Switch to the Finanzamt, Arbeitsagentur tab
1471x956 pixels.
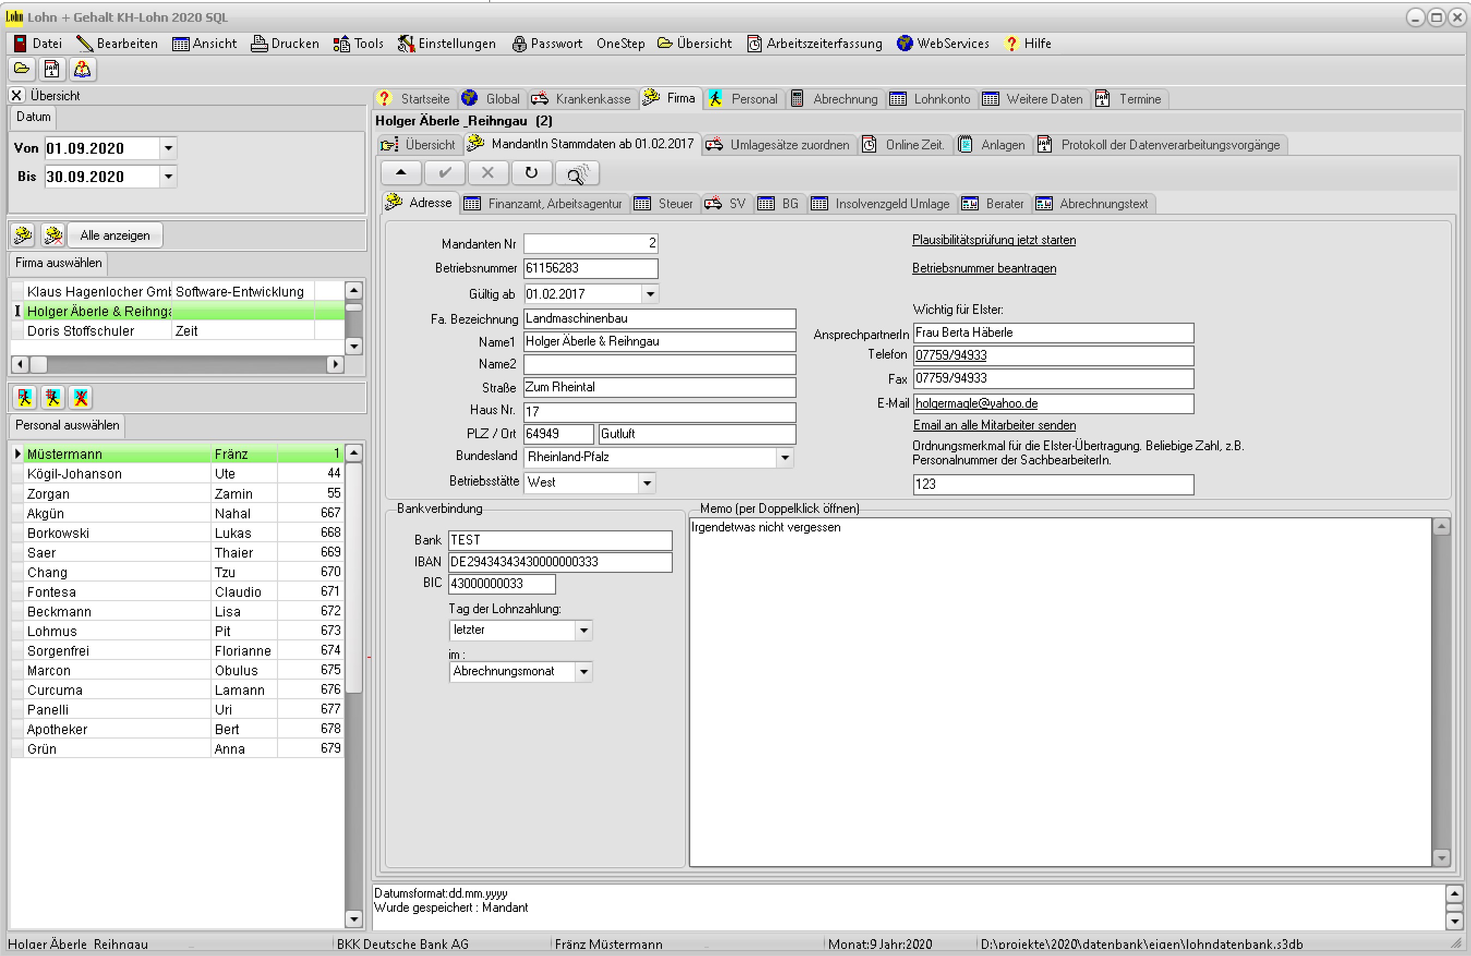click(x=545, y=203)
